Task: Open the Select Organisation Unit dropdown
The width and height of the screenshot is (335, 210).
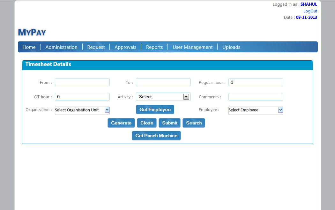Action: [82, 110]
